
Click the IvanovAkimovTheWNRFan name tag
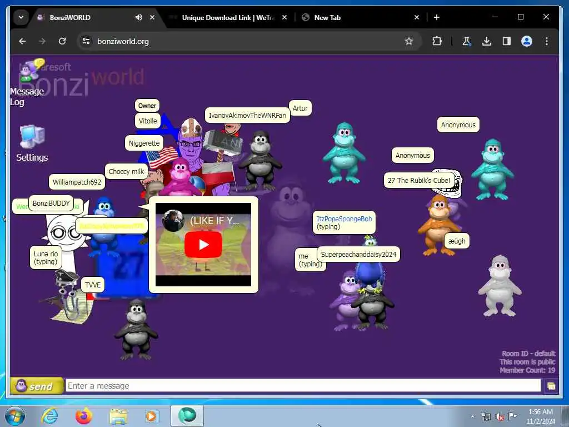click(x=247, y=116)
